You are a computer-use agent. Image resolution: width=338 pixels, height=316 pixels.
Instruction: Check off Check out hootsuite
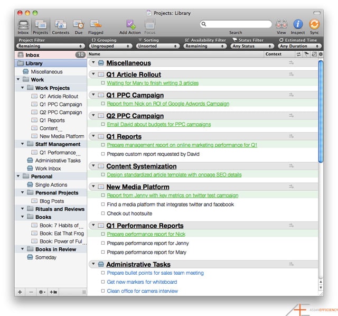(103, 213)
